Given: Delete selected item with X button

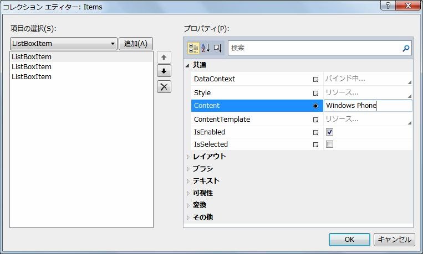Looking at the screenshot, I should (164, 86).
